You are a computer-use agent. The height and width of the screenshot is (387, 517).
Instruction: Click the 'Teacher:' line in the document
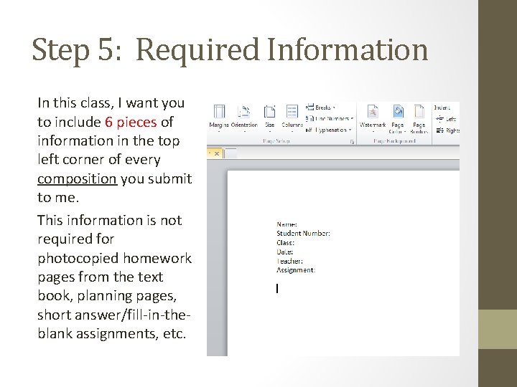coord(289,261)
